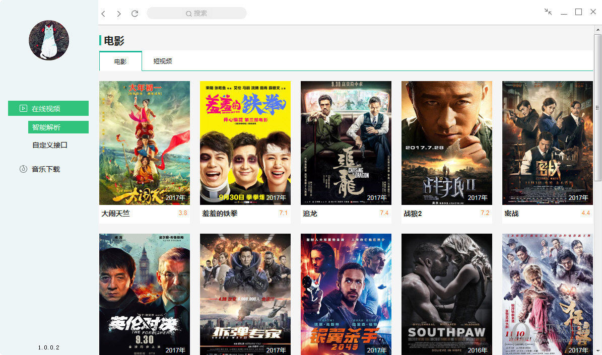Open the SOUTHPAW movie poster
The height and width of the screenshot is (355, 602).
point(447,295)
